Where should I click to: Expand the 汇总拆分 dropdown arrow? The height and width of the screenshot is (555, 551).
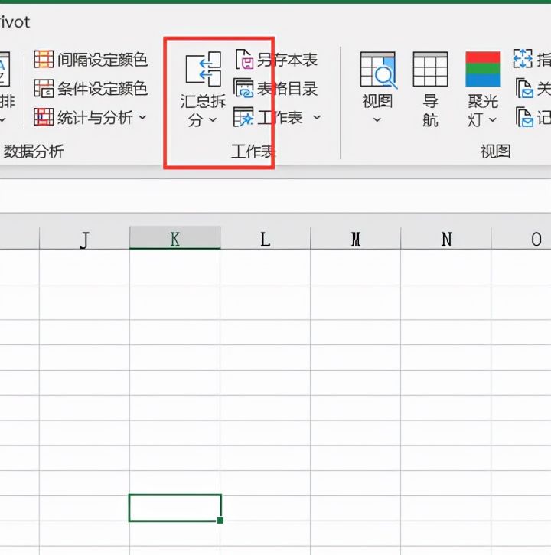[x=213, y=120]
